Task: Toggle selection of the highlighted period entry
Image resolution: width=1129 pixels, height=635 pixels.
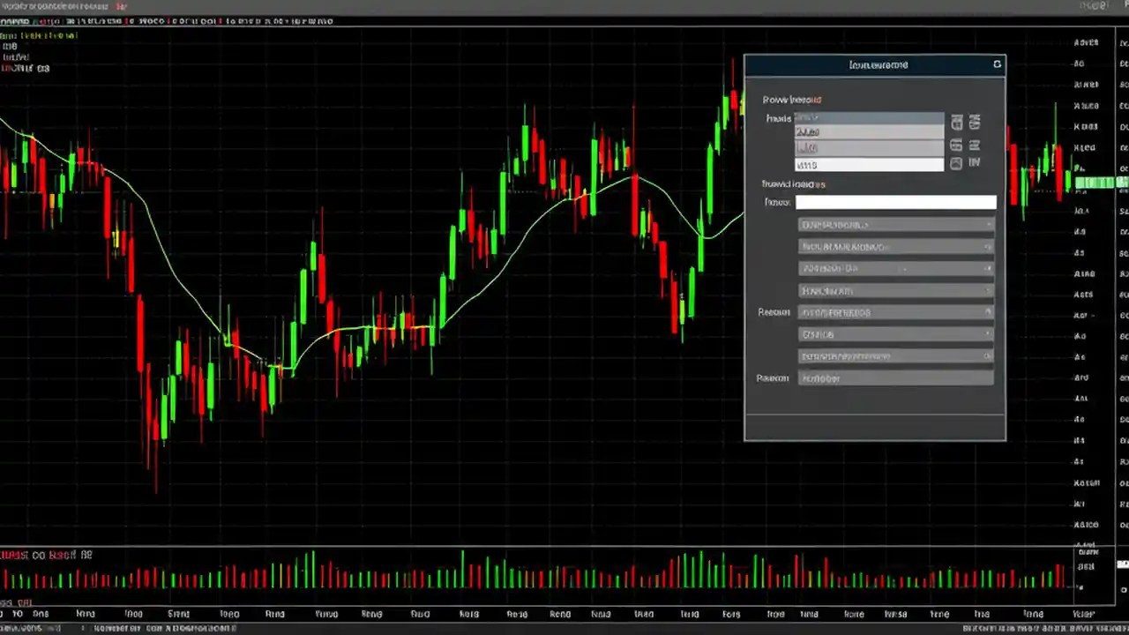Action: pyautogui.click(x=869, y=117)
